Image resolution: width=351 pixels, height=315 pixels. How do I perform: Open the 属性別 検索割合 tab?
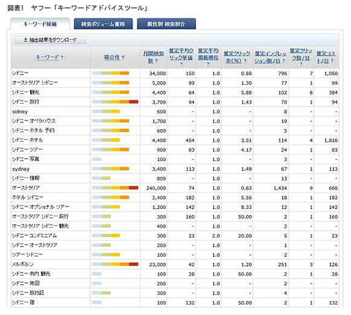point(166,24)
